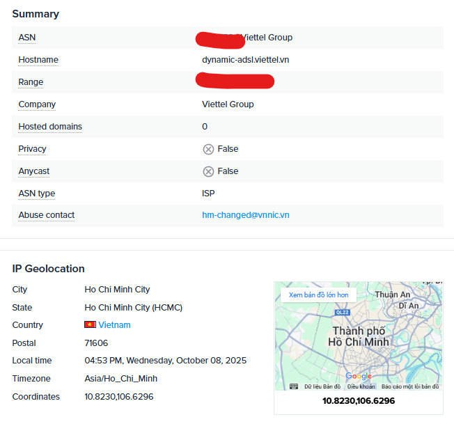The image size is (454, 424).
Task: Open the 'Điều khoản' map terms link
Action: (x=361, y=386)
